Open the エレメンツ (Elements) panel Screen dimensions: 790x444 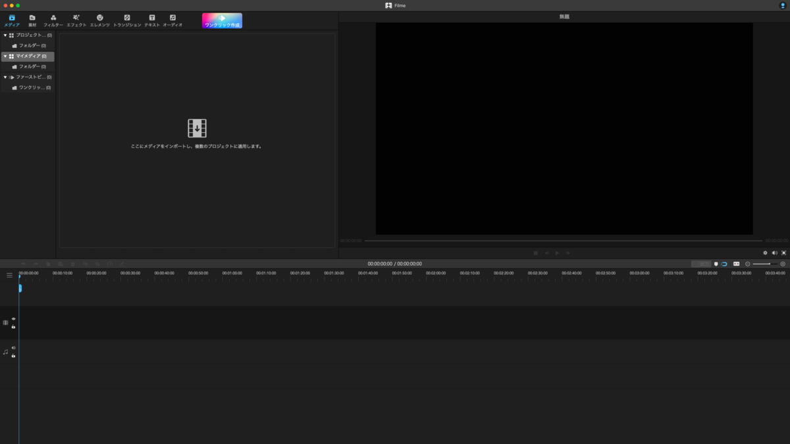click(100, 20)
